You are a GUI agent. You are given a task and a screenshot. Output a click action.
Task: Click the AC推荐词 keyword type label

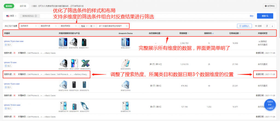click(x=262, y=41)
